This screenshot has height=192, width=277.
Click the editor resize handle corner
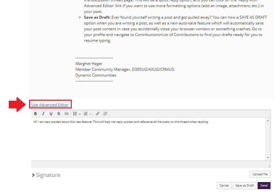click(x=269, y=166)
